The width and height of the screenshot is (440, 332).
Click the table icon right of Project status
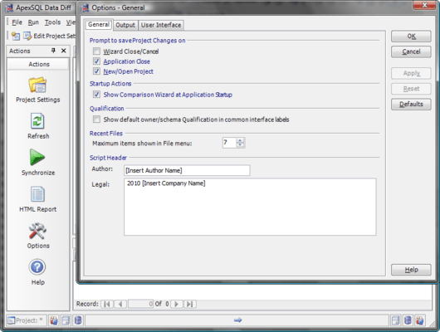point(66,320)
